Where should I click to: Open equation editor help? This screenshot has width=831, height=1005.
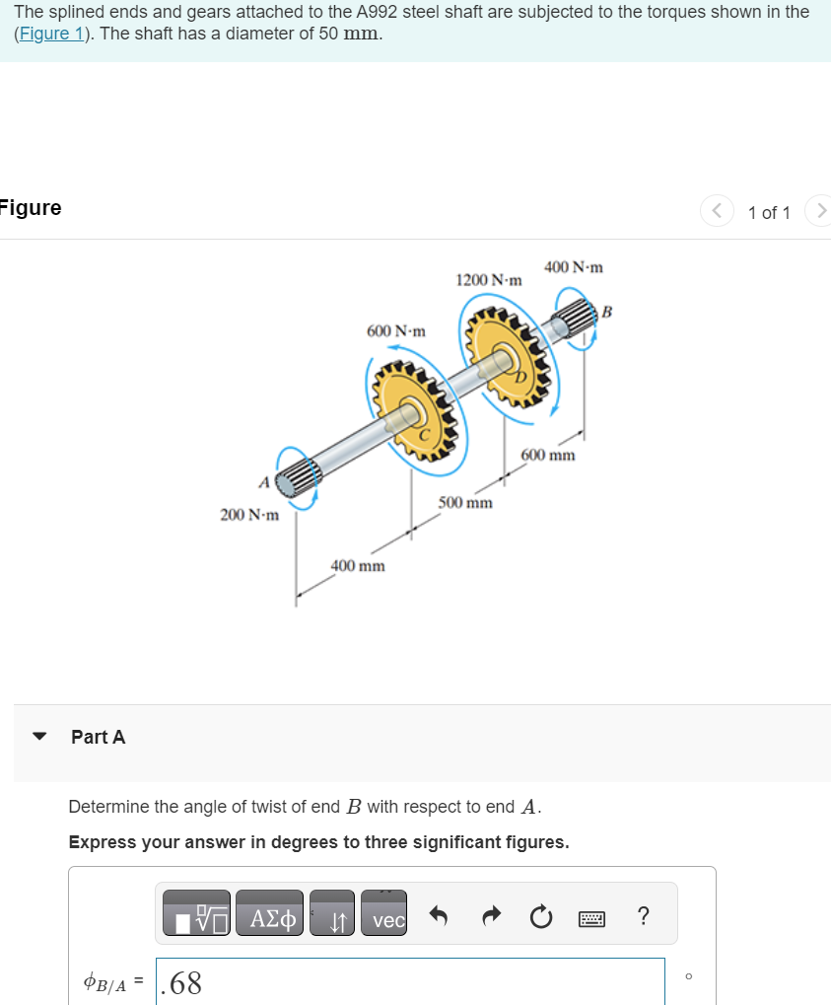click(x=643, y=915)
